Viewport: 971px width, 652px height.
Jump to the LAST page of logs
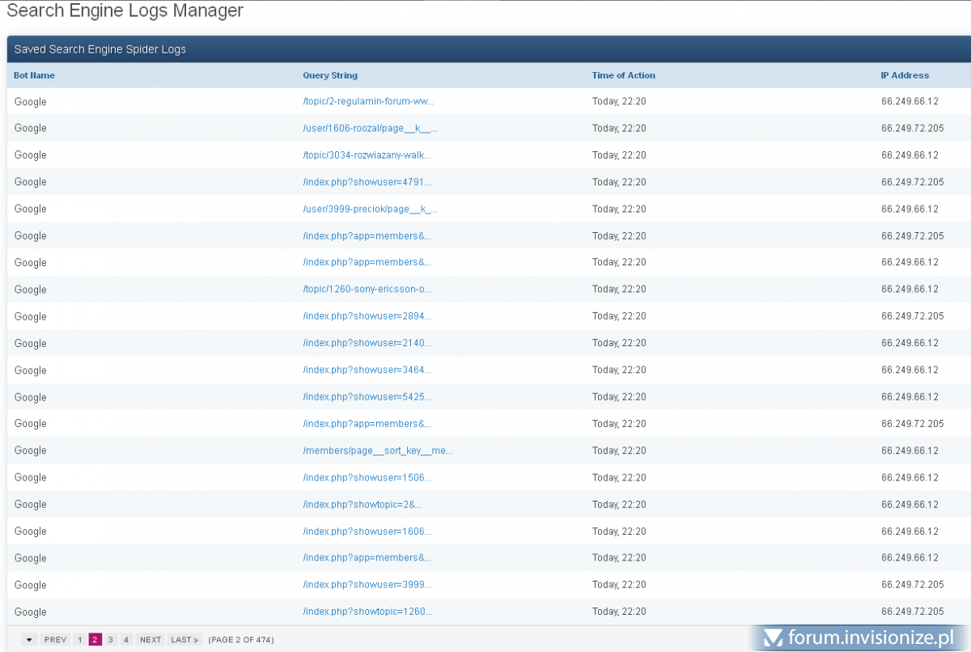point(184,640)
